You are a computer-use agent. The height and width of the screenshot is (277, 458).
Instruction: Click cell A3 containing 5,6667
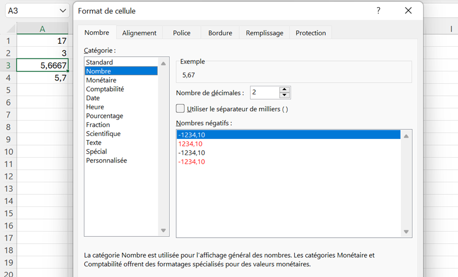click(x=42, y=65)
